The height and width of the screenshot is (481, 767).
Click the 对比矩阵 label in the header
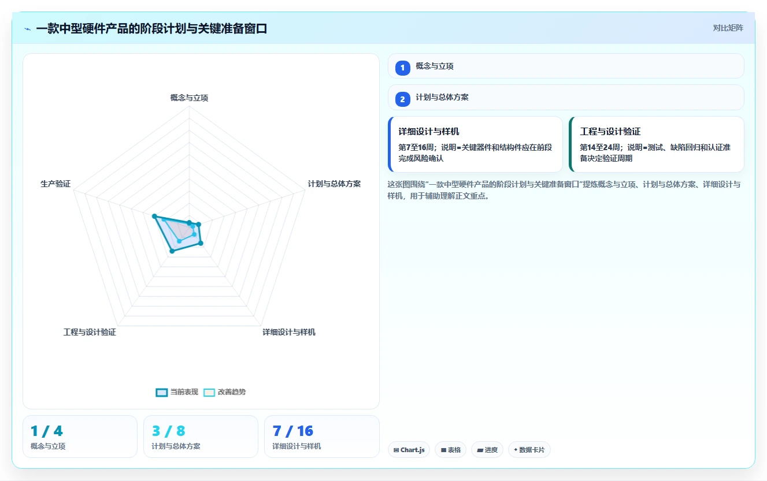pos(728,28)
